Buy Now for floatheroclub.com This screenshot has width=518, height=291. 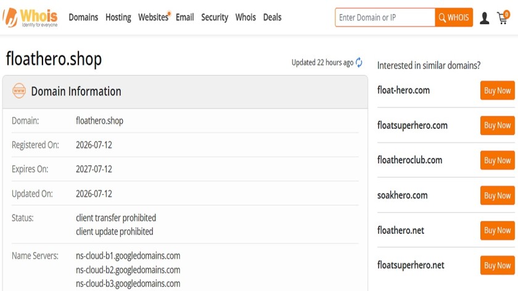pyautogui.click(x=497, y=160)
